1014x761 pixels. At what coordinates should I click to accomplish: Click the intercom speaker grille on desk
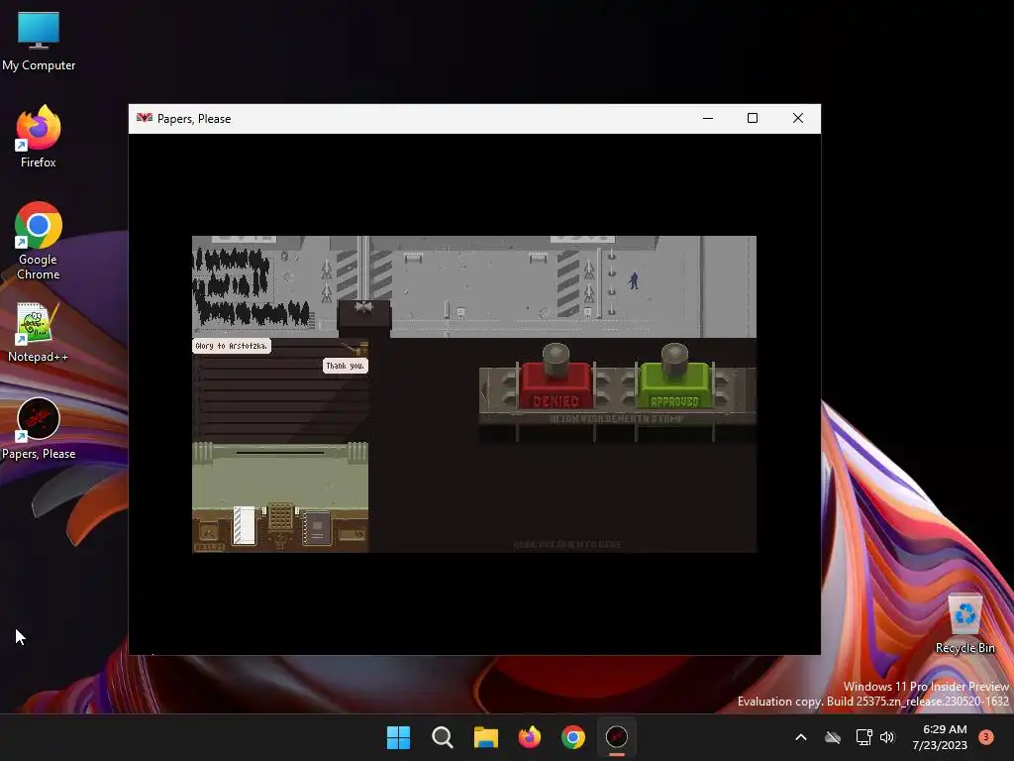[x=280, y=517]
